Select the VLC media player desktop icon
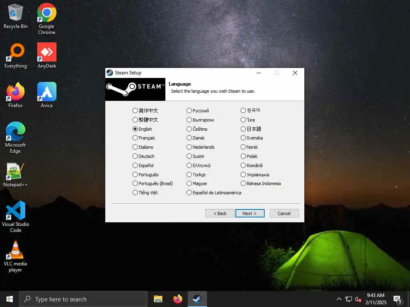 click(x=16, y=257)
